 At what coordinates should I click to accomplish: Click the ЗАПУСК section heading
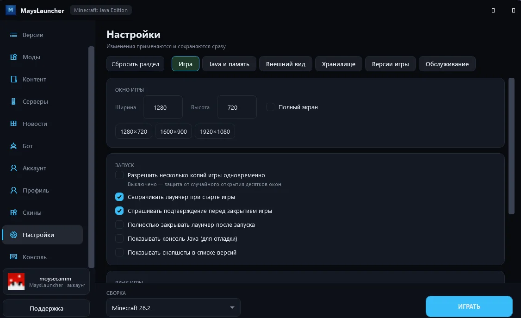[x=124, y=165]
